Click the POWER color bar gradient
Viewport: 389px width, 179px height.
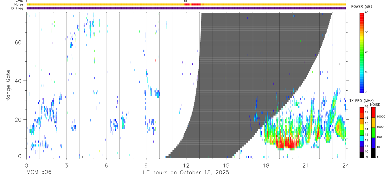[x=362, y=52]
